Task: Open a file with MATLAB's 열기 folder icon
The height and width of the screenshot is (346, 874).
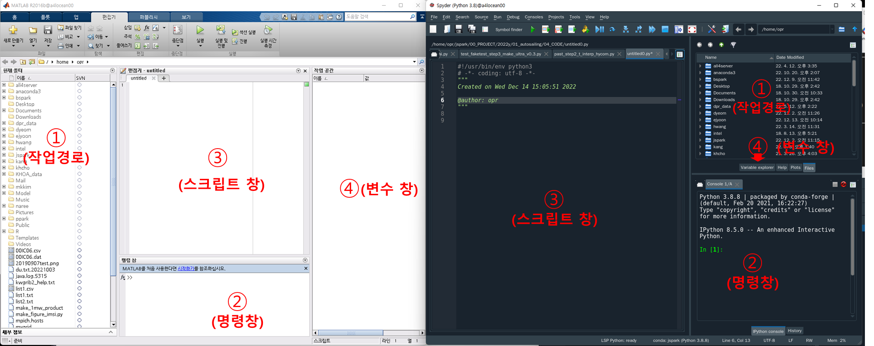Action: pyautogui.click(x=33, y=30)
